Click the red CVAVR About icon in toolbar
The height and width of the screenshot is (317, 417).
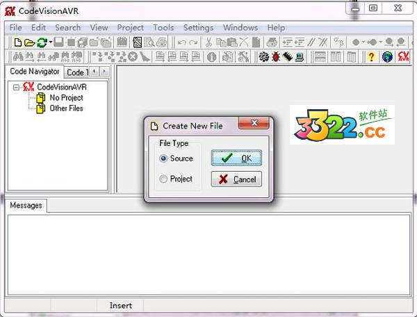point(403,56)
